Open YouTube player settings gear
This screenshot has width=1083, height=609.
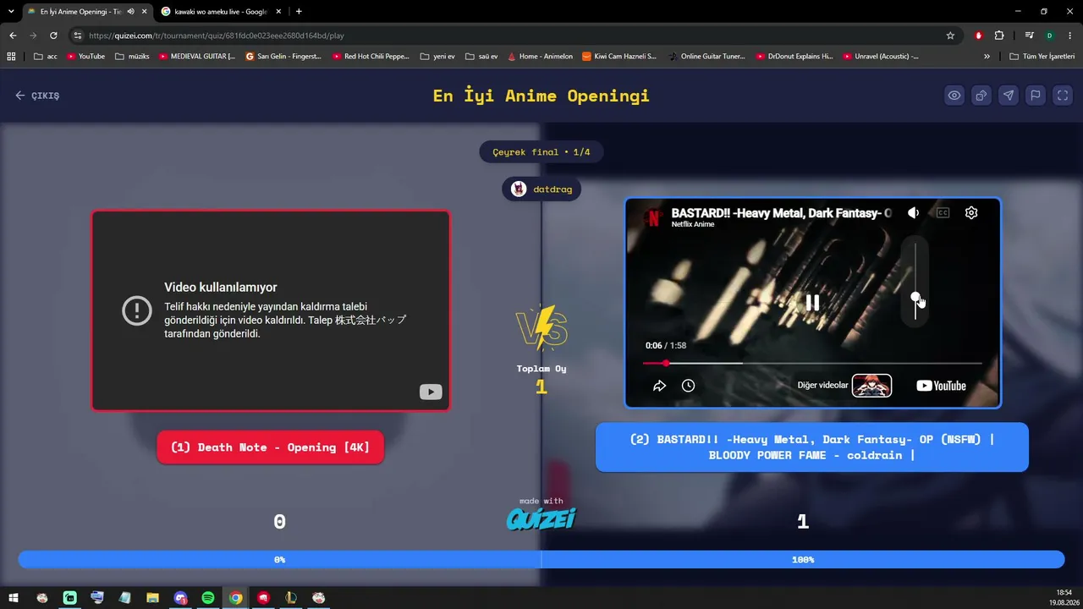[x=971, y=213]
